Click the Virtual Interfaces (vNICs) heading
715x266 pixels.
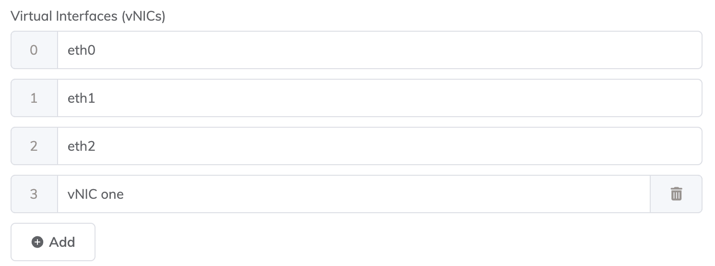pyautogui.click(x=88, y=16)
